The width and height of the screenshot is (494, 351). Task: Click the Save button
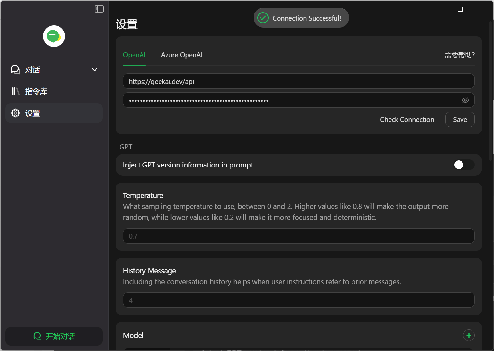click(460, 119)
